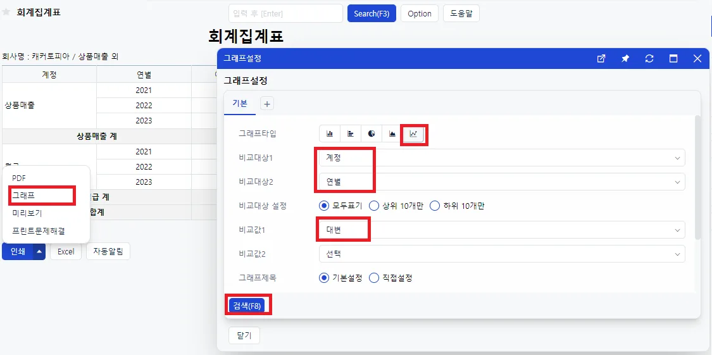This screenshot has width=712, height=355.
Task: Click the Excel export button
Action: pos(66,251)
